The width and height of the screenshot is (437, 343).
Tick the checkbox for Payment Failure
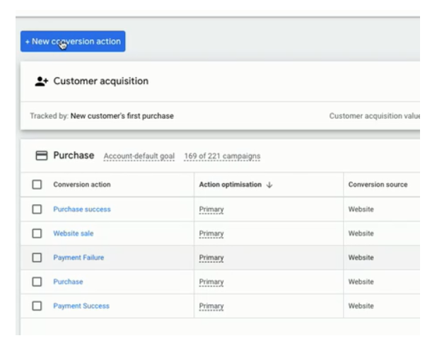pos(37,257)
